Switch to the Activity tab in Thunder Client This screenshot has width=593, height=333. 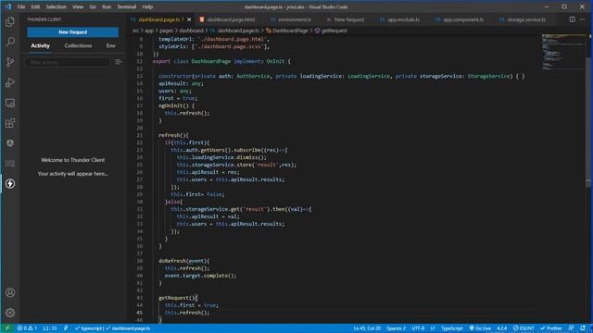click(x=41, y=45)
